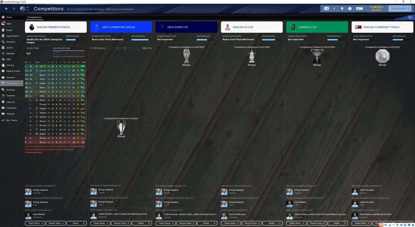Select the MCFC row in league table

coord(55,66)
